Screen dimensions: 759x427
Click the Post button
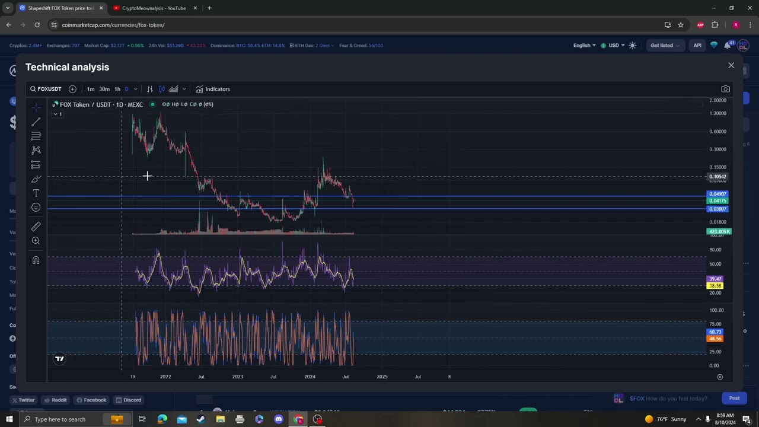734,399
